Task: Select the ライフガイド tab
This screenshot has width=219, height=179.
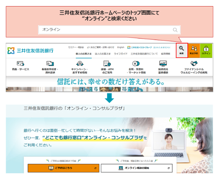Action: point(121,54)
